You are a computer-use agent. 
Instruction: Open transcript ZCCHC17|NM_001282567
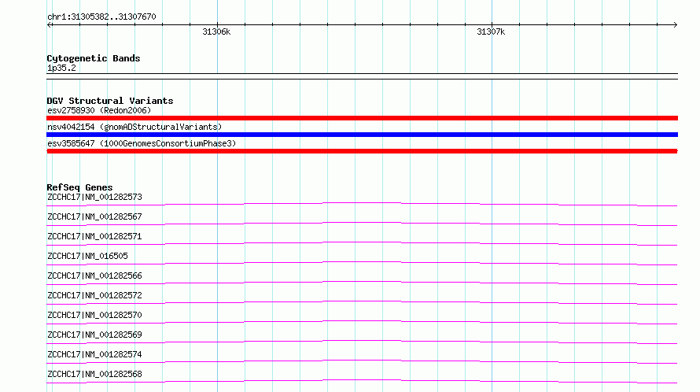click(x=94, y=216)
